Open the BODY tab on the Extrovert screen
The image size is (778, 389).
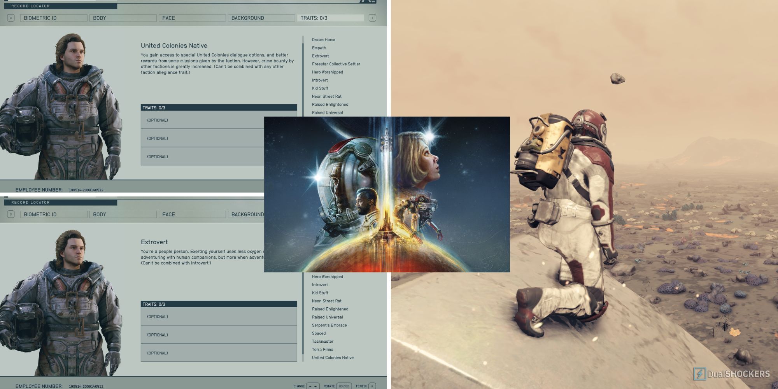pos(123,214)
